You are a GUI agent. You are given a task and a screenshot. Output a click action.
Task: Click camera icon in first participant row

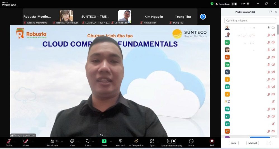(273, 28)
